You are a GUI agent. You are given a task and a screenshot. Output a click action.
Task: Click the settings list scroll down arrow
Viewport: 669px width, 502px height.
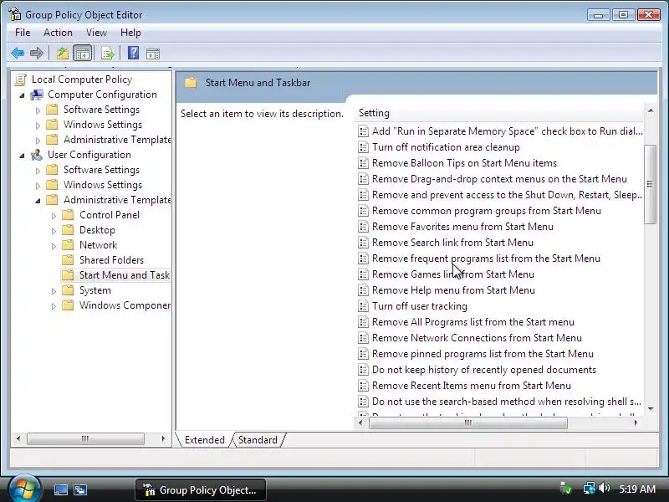click(651, 409)
